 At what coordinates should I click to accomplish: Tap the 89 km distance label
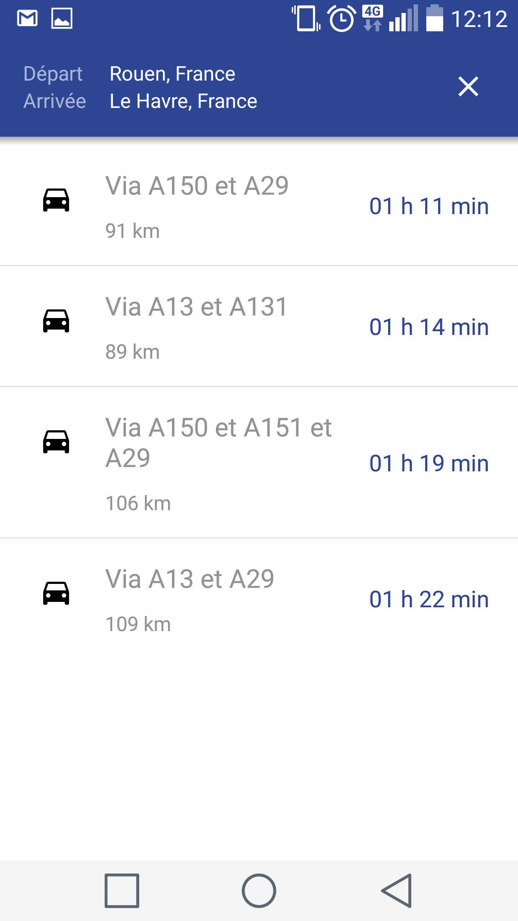[132, 352]
